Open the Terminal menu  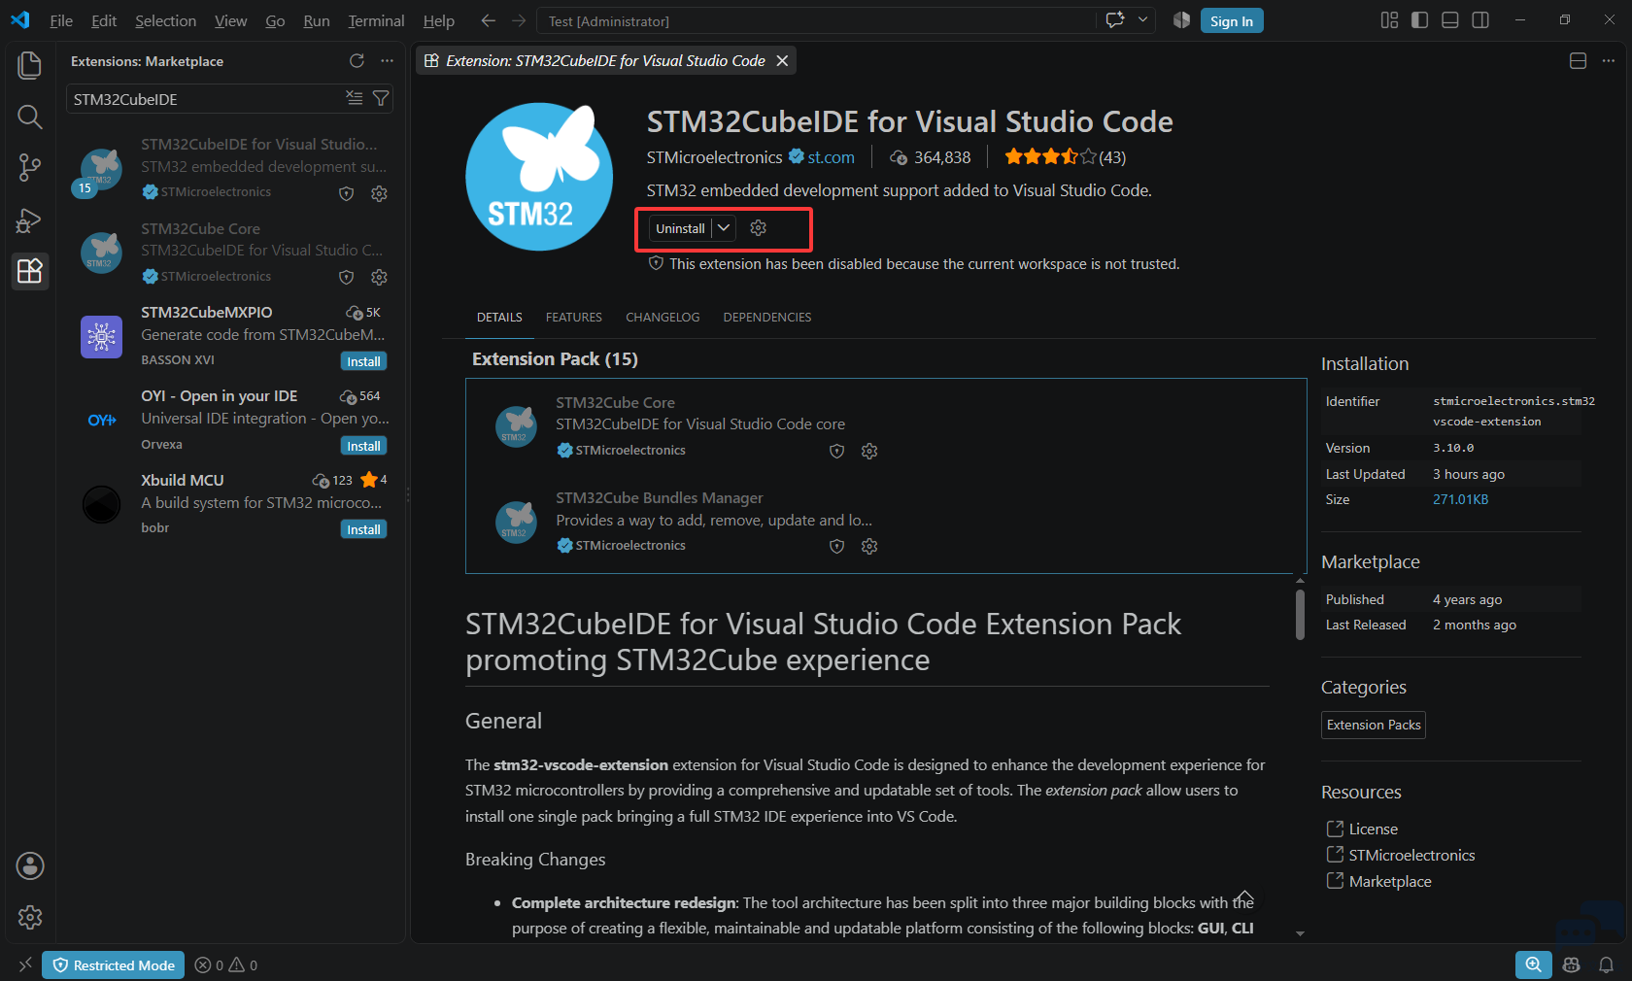376,20
